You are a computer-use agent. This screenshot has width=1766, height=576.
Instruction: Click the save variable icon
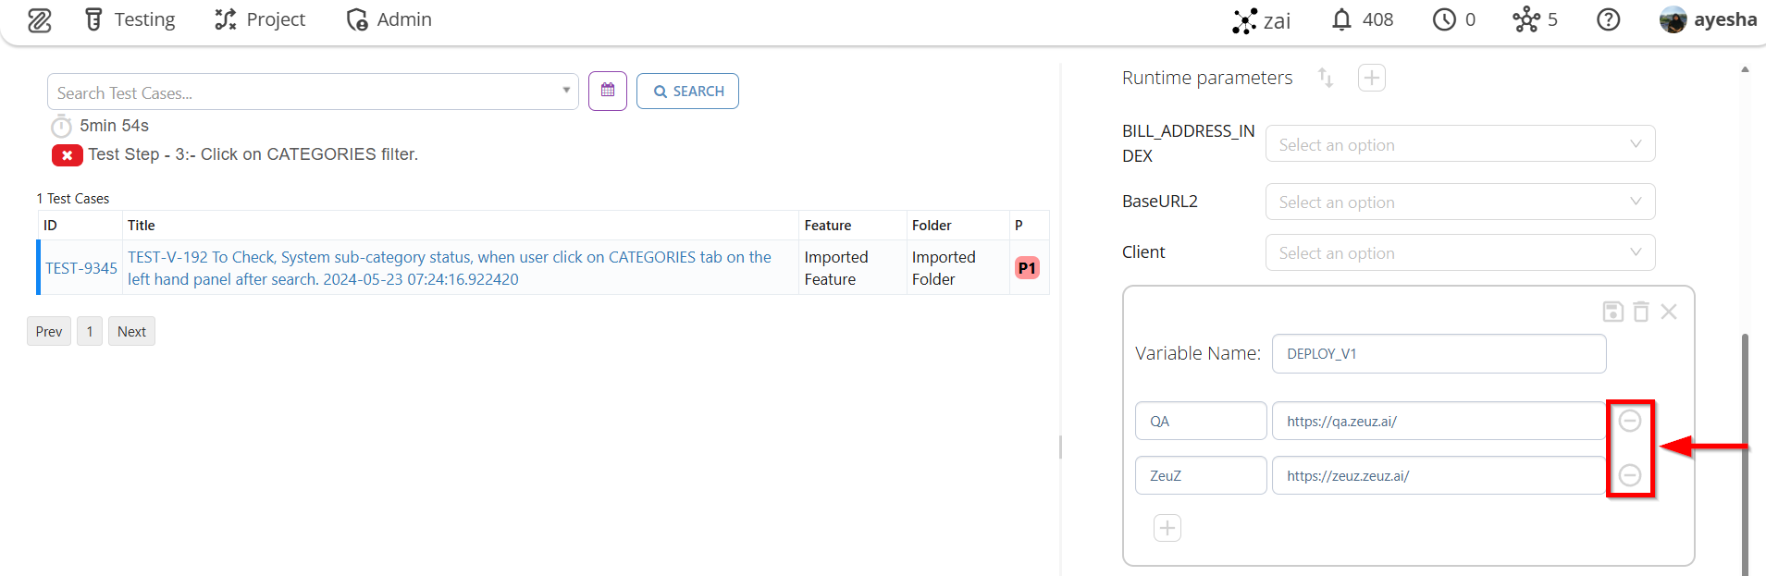coord(1612,312)
